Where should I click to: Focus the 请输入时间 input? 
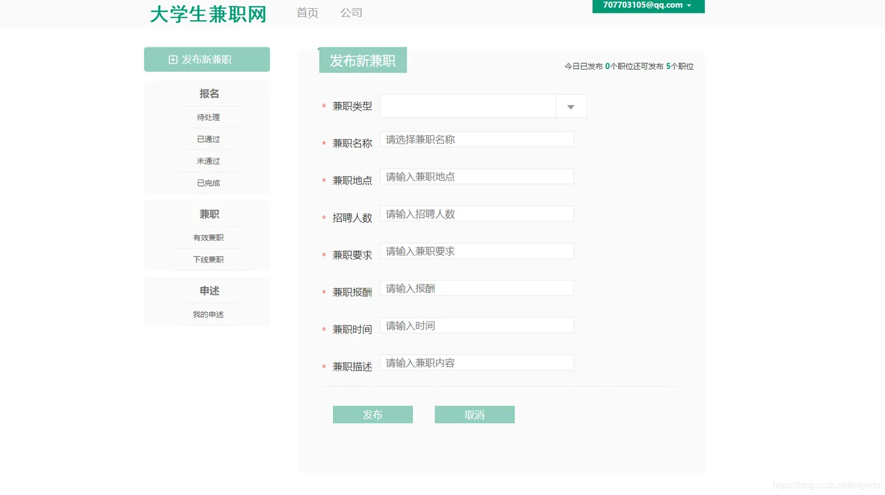477,326
